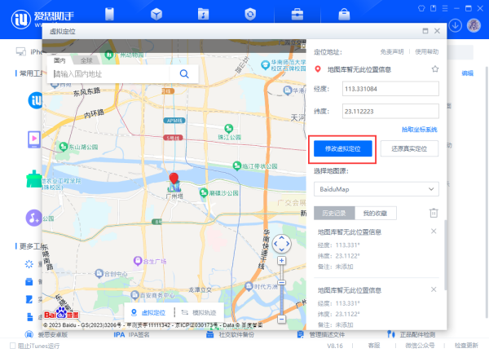Viewport: 489px width, 353px height.
Task: Click the longitude input field
Action: (x=390, y=89)
